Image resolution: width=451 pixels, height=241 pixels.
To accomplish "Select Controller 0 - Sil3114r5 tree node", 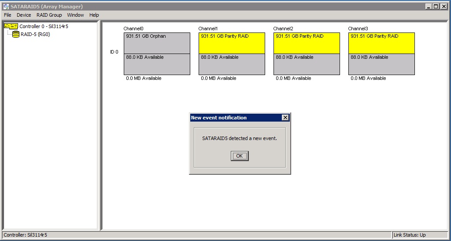I will point(44,26).
